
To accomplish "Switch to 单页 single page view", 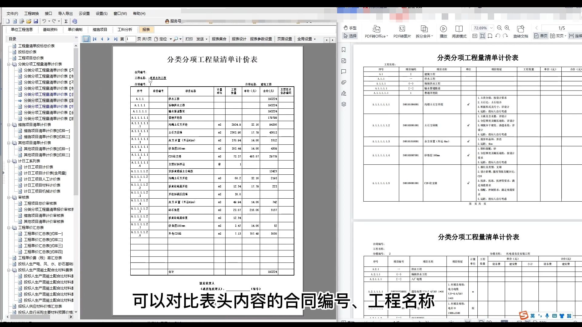I will click(x=541, y=36).
